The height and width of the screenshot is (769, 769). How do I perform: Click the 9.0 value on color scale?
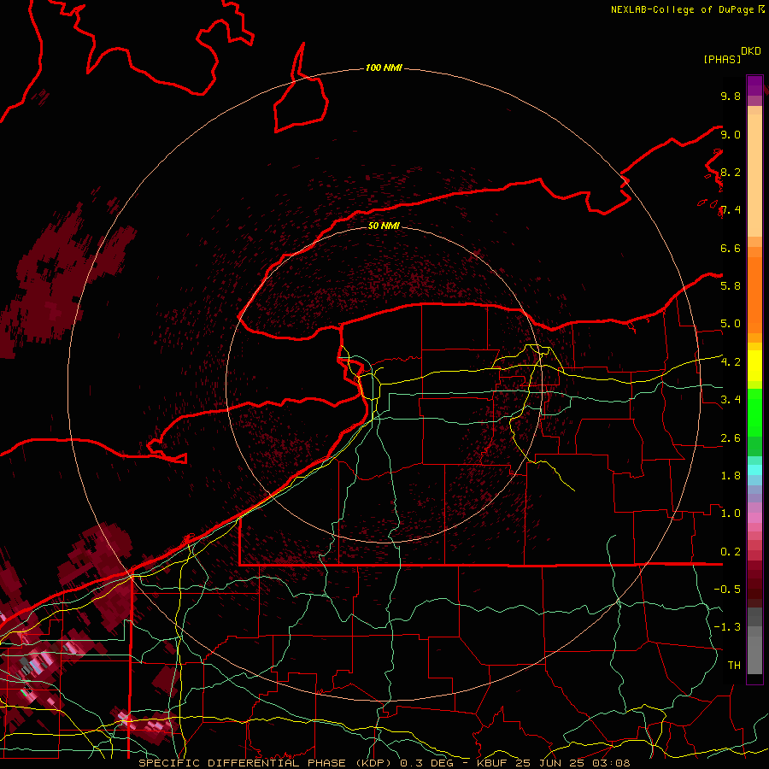pos(731,134)
